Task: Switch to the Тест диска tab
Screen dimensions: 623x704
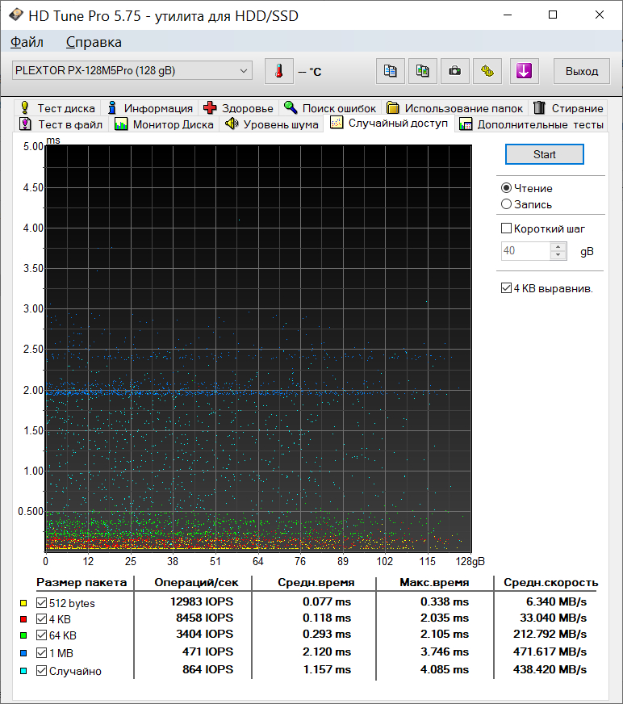Action: click(x=58, y=108)
